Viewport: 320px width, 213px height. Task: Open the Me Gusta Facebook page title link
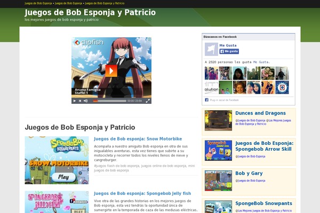click(228, 45)
